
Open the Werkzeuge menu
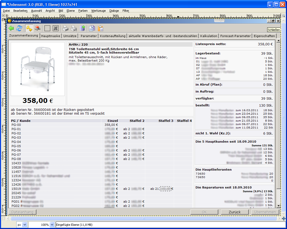[x=98, y=11]
